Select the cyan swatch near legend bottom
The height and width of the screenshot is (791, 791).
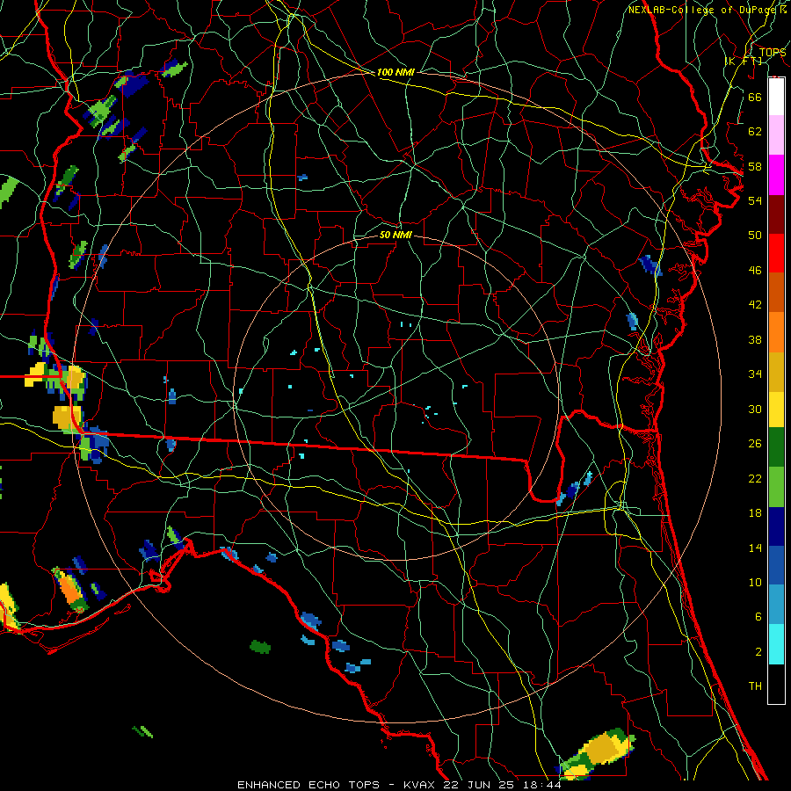tap(776, 644)
